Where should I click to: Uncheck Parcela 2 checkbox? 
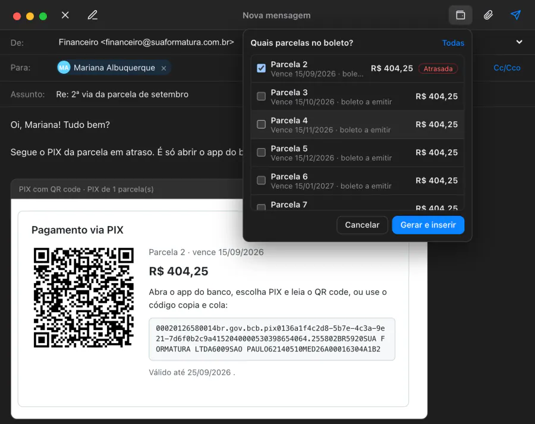(262, 68)
